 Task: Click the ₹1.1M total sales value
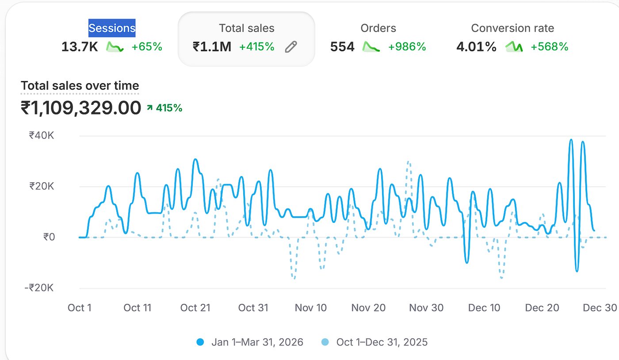[212, 47]
